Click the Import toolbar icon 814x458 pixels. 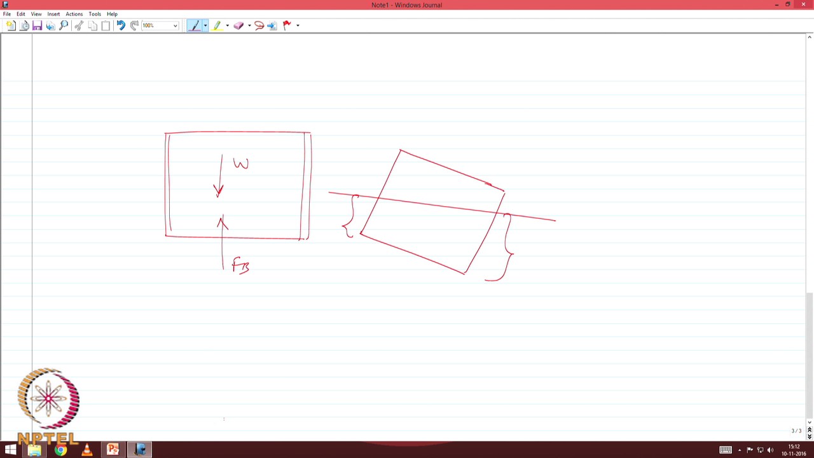tap(50, 25)
